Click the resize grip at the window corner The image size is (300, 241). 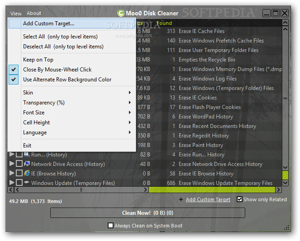pyautogui.click(x=286, y=227)
